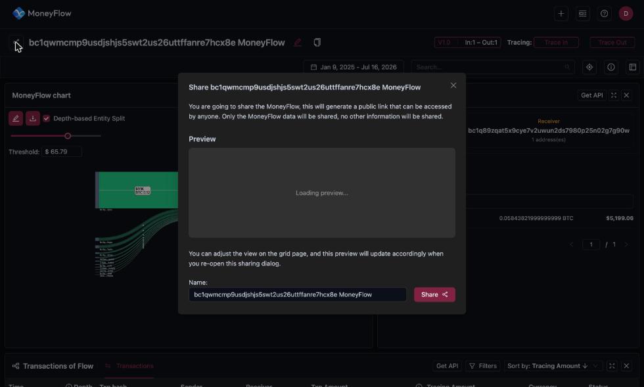The height and width of the screenshot is (387, 644).
Task: Download the chart with download icon
Action: (x=33, y=118)
